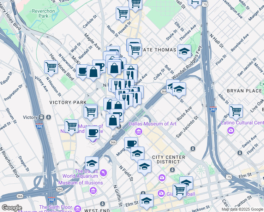Image resolution: width=264 pixels, height=212 pixels.
Task: Click the front graduation cap marker below Woodall Rodgers Fwy
Action: tap(179, 89)
